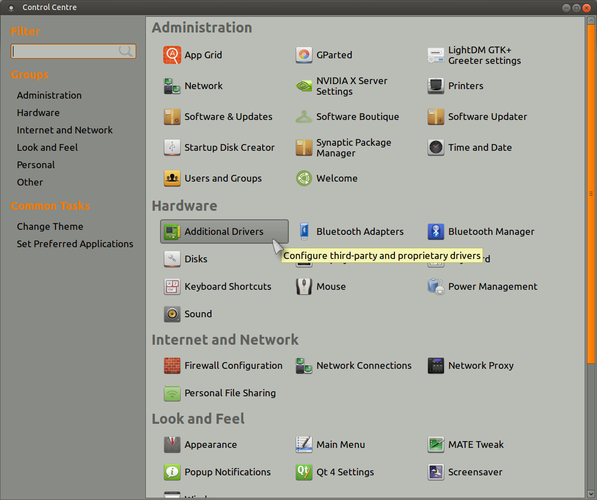Click the Bluetooth Manager icon

435,232
